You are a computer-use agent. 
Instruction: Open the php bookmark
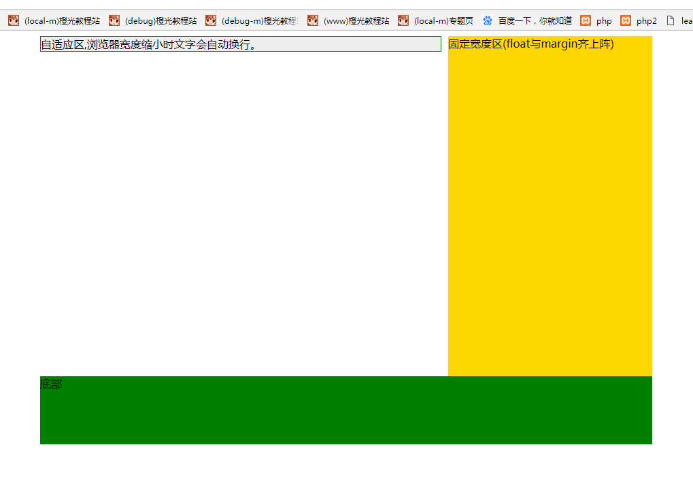(596, 21)
